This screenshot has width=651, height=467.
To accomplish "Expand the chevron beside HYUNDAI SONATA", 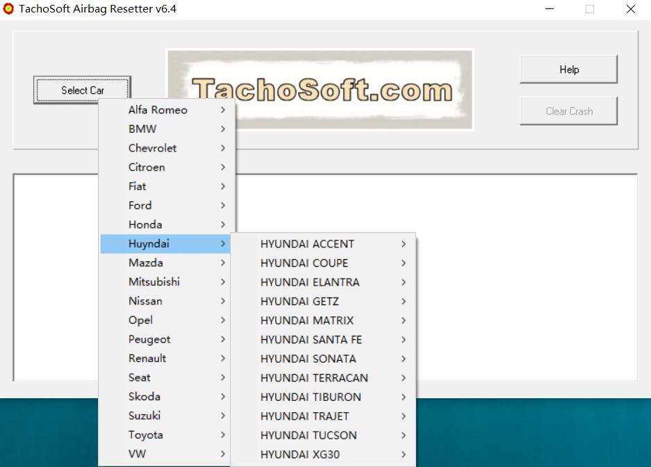I will click(x=404, y=359).
